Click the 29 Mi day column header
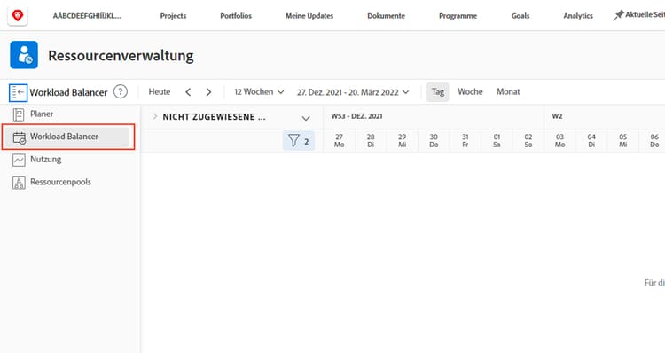 (402, 141)
